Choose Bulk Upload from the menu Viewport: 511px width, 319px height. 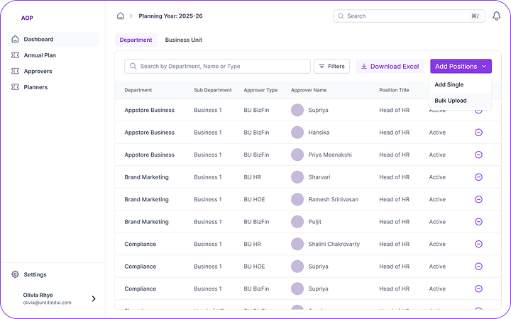tap(451, 101)
